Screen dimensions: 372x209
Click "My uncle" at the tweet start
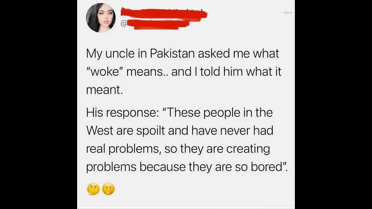point(109,54)
